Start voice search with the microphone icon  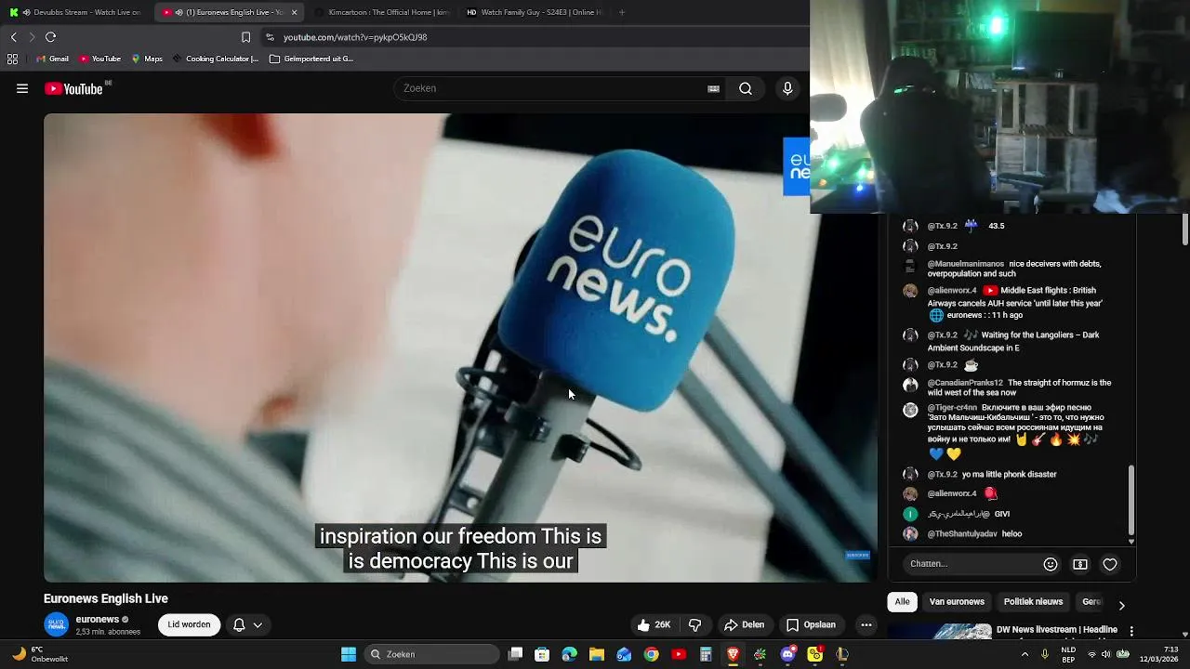[x=787, y=89]
